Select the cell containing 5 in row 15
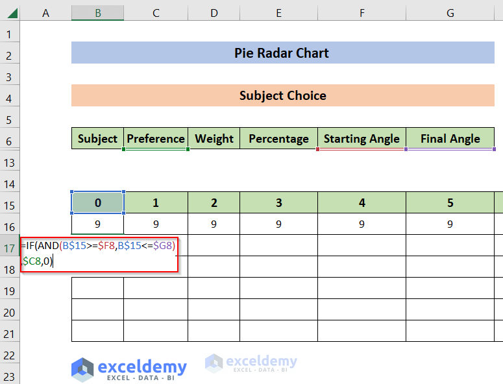 tap(450, 203)
